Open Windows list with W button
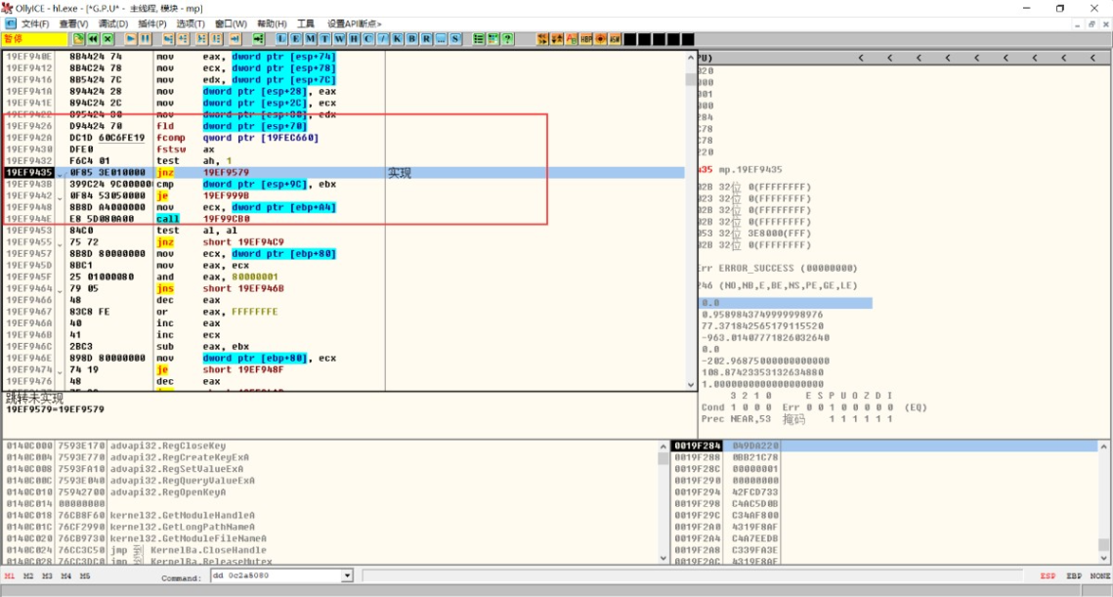 (339, 39)
